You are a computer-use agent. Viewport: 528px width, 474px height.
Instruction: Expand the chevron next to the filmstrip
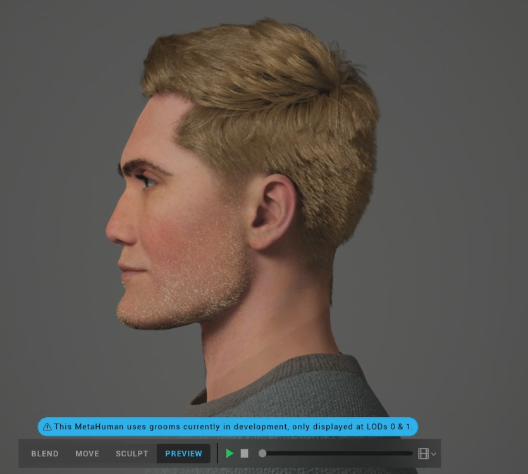[x=434, y=454]
